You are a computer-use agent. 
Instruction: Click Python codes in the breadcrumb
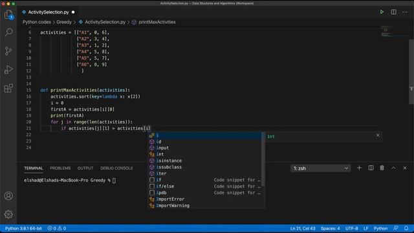point(37,22)
